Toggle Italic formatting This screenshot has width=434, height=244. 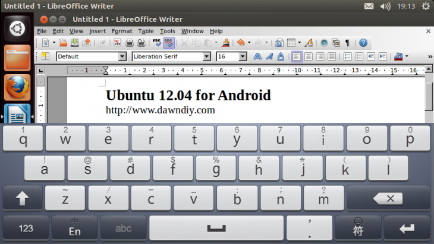(269, 56)
